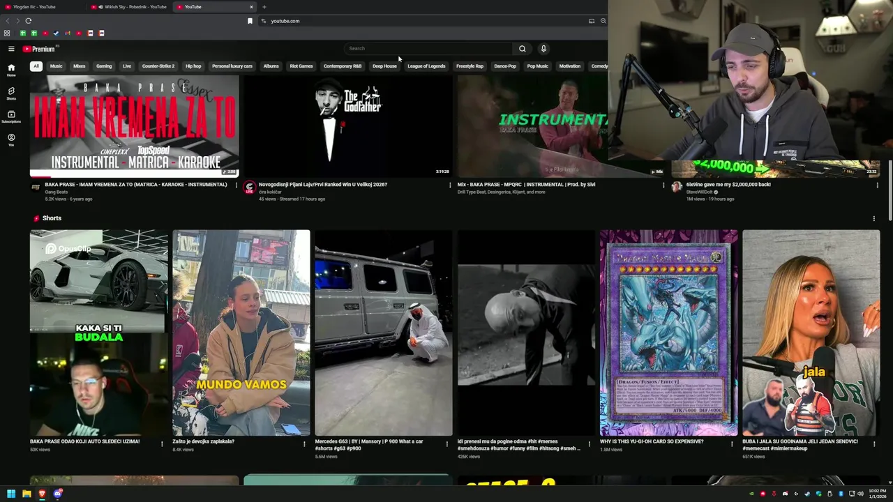Click the site info icon beside youtube.com
The image size is (893, 502).
[x=263, y=21]
